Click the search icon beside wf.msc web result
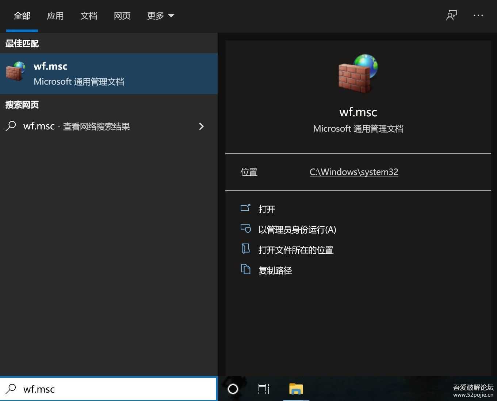The image size is (497, 401). [x=11, y=126]
